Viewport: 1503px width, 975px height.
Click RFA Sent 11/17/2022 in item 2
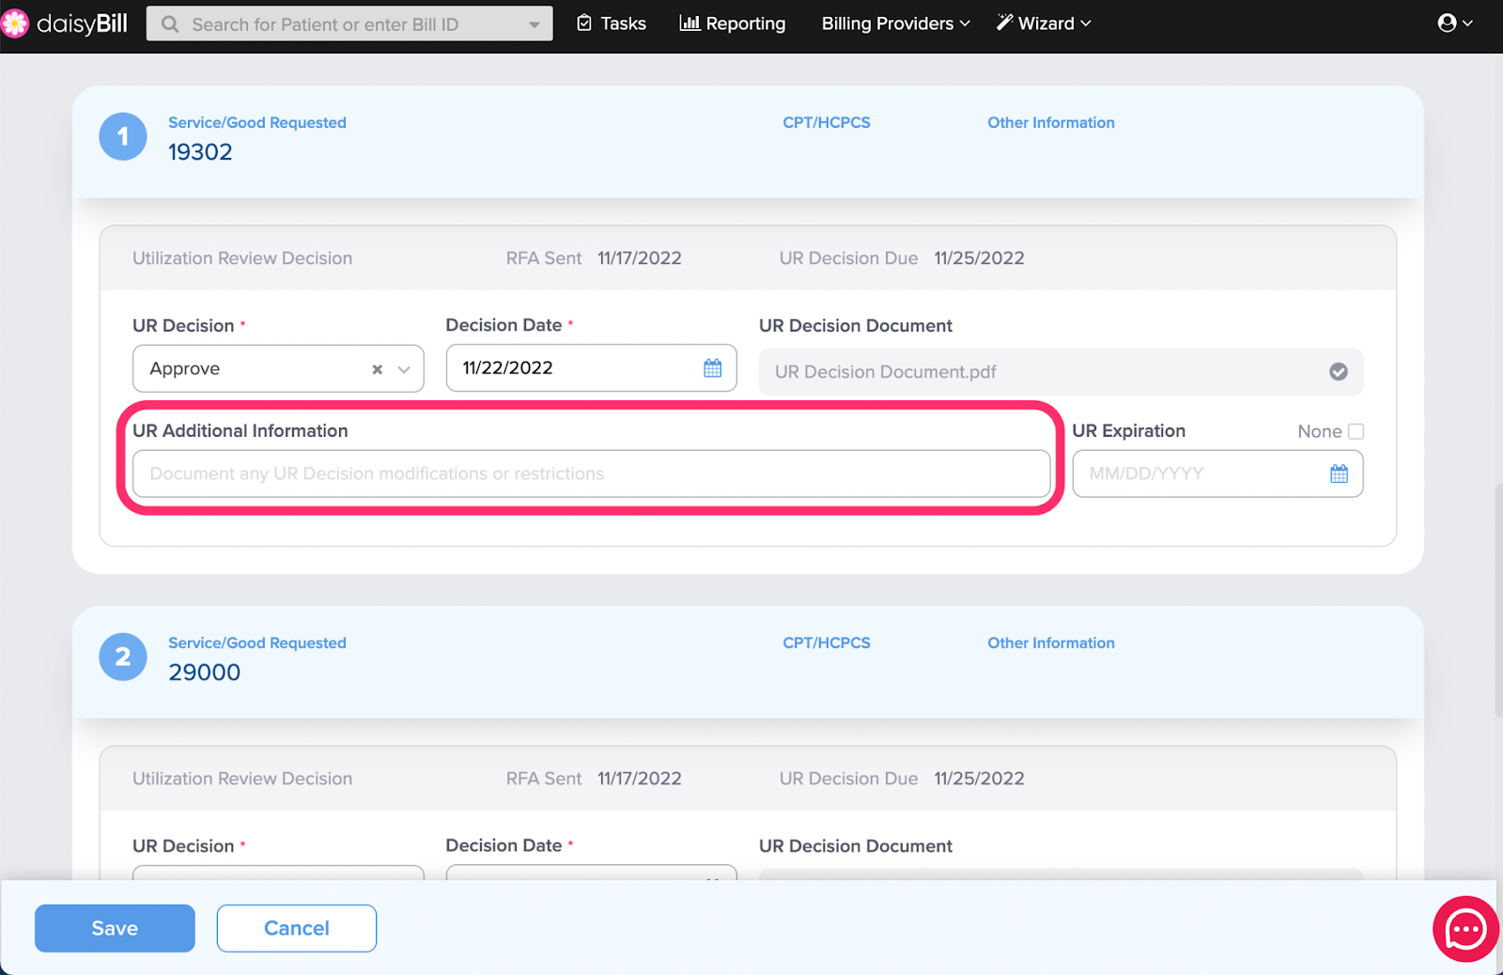pos(594,779)
